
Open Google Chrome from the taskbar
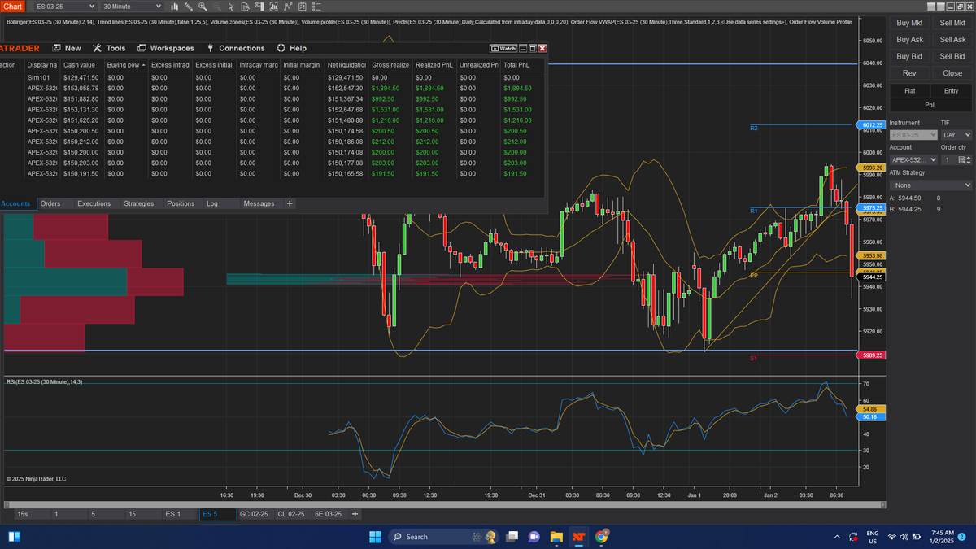[x=601, y=536]
